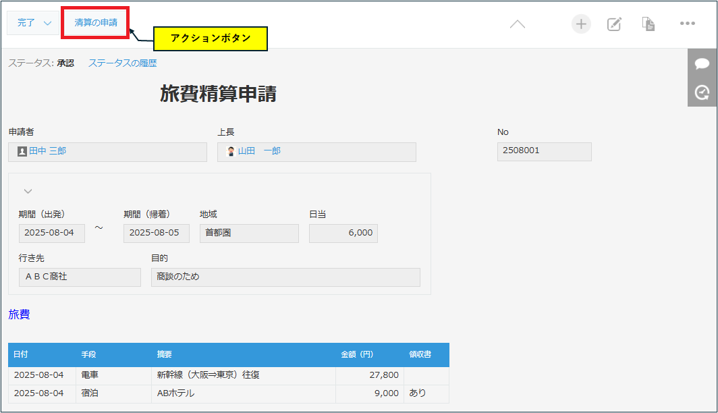This screenshot has height=413, width=718.
Task: Click the 日付 column header
Action: click(x=21, y=354)
